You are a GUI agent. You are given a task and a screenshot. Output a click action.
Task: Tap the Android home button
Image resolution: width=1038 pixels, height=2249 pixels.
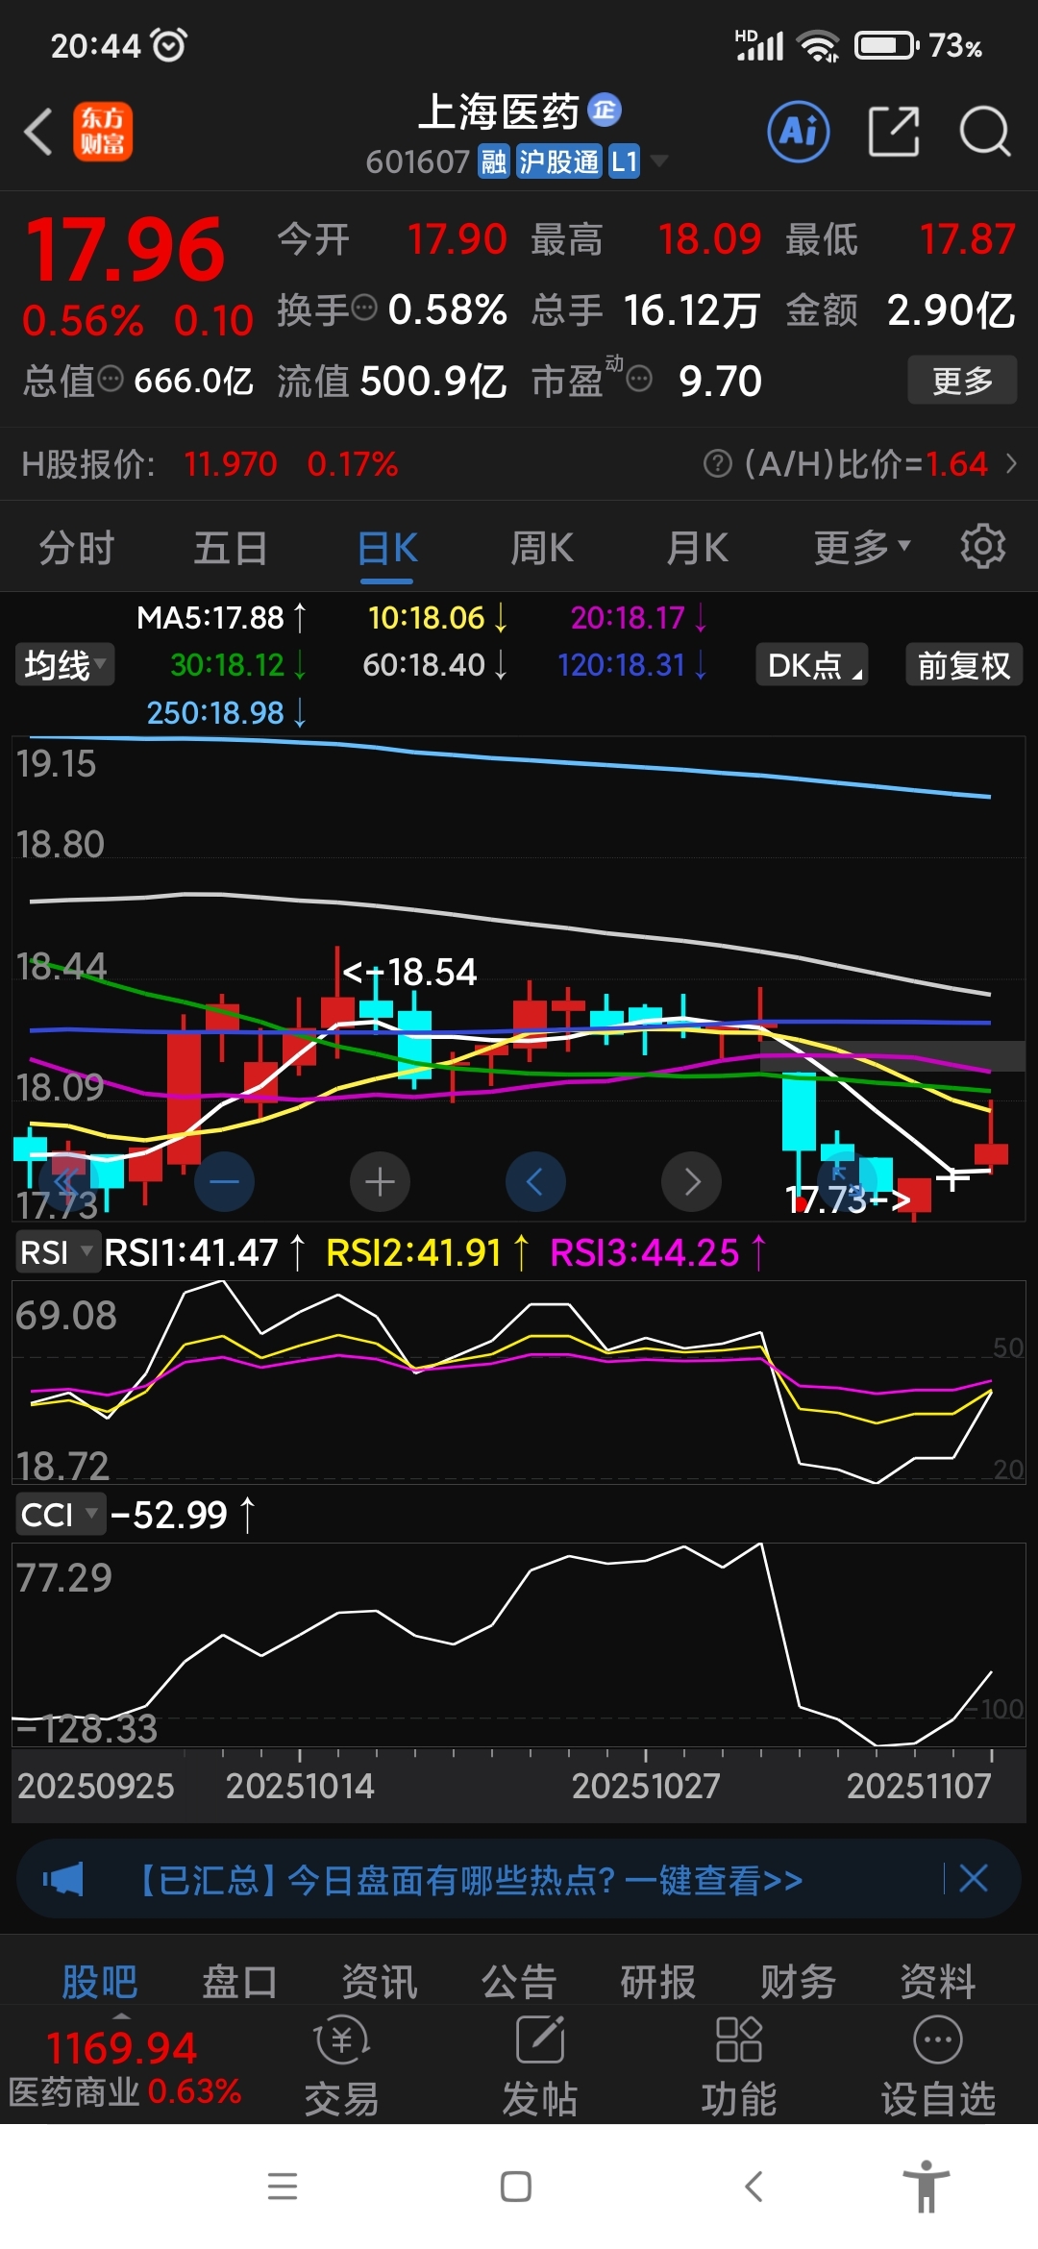tap(516, 2187)
